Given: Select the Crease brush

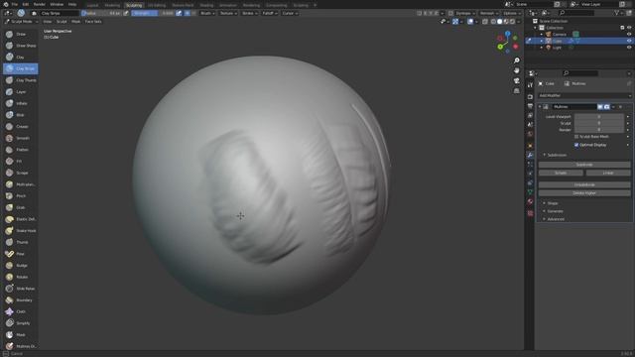Looking at the screenshot, I should click(x=20, y=126).
